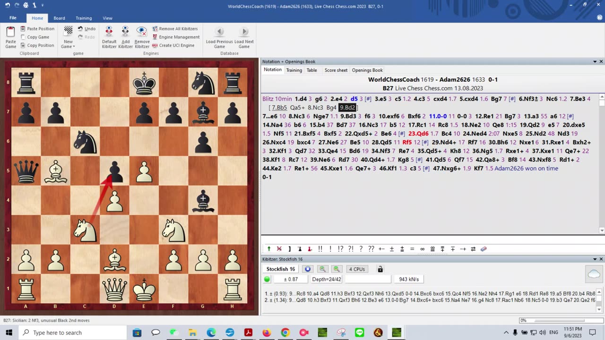Open the Score sheet tab
Image resolution: width=605 pixels, height=340 pixels.
point(336,70)
